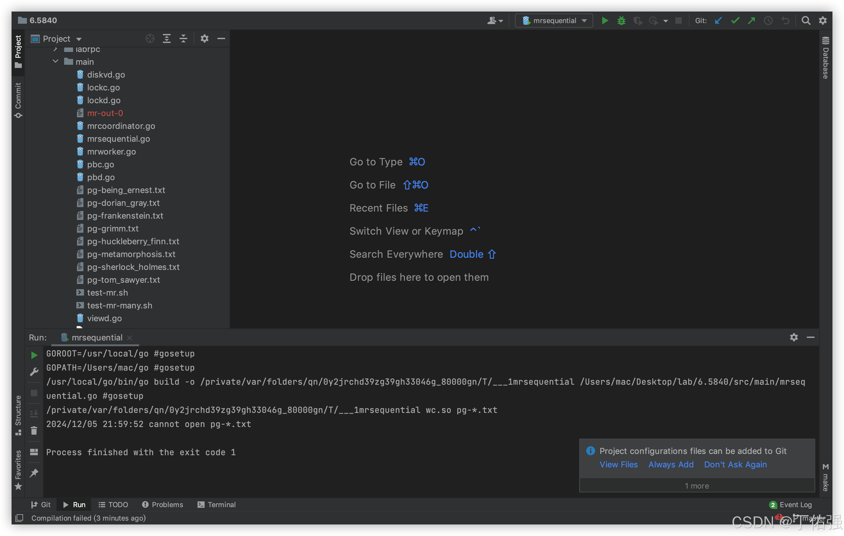Select diskvd.go in project tree
Image resolution: width=844 pixels, height=536 pixels.
coord(106,75)
